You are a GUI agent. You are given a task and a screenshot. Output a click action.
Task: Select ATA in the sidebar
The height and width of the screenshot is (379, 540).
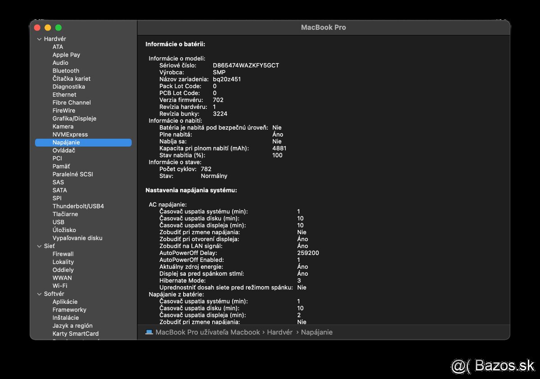[58, 47]
